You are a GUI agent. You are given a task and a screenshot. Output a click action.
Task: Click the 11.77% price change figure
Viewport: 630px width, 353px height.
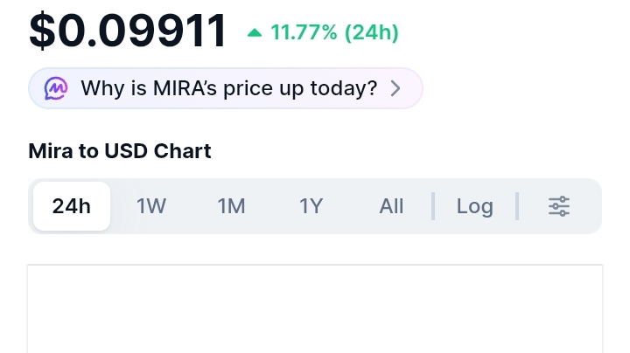[x=304, y=33]
